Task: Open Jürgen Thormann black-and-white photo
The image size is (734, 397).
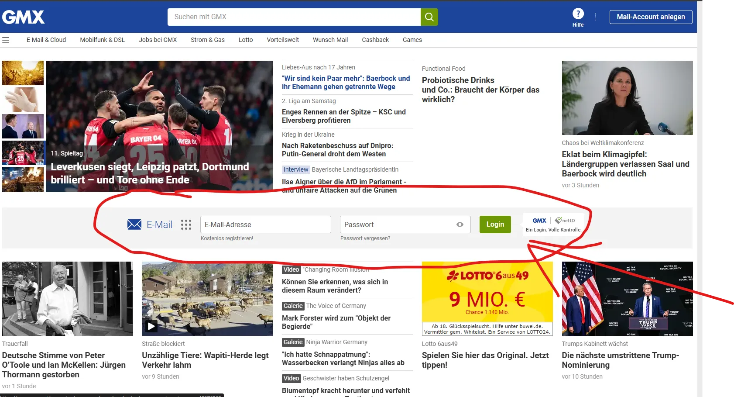Action: (x=68, y=299)
